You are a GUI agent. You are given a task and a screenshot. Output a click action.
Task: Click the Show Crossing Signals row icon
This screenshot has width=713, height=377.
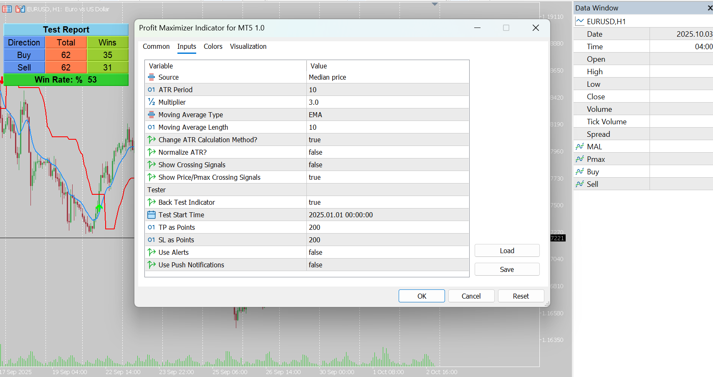click(152, 165)
